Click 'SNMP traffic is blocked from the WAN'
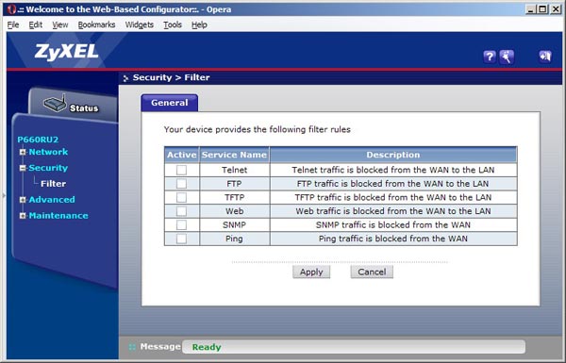The image size is (566, 363). pyautogui.click(x=393, y=224)
